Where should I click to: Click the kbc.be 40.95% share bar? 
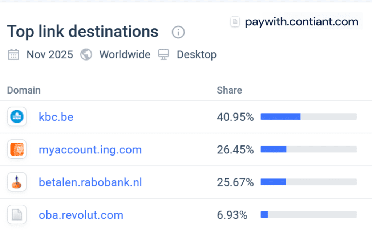308,116
